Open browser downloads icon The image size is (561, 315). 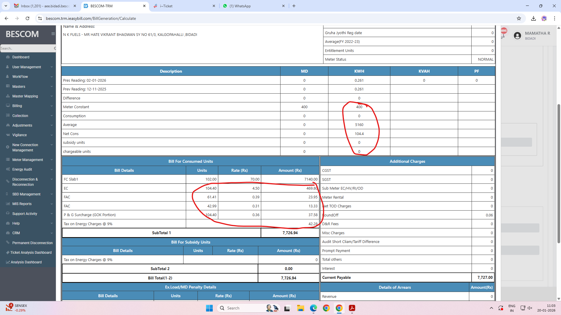tap(534, 18)
